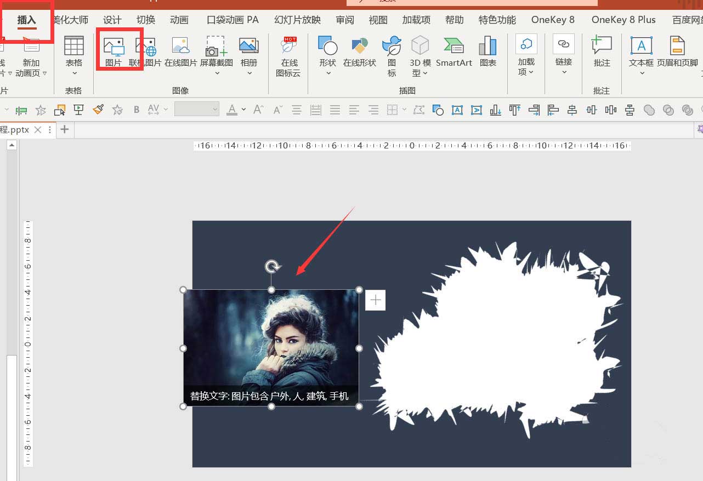Open the 屏幕截图 screenshot dropdown

click(216, 73)
